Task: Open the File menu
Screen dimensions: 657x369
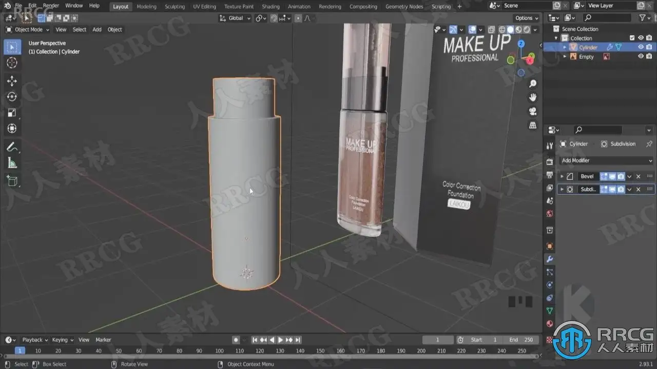Action: point(18,6)
